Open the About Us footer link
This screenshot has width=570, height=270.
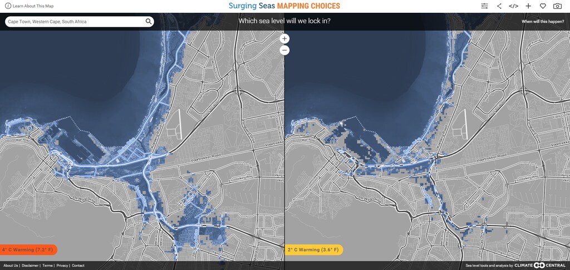tap(11, 266)
